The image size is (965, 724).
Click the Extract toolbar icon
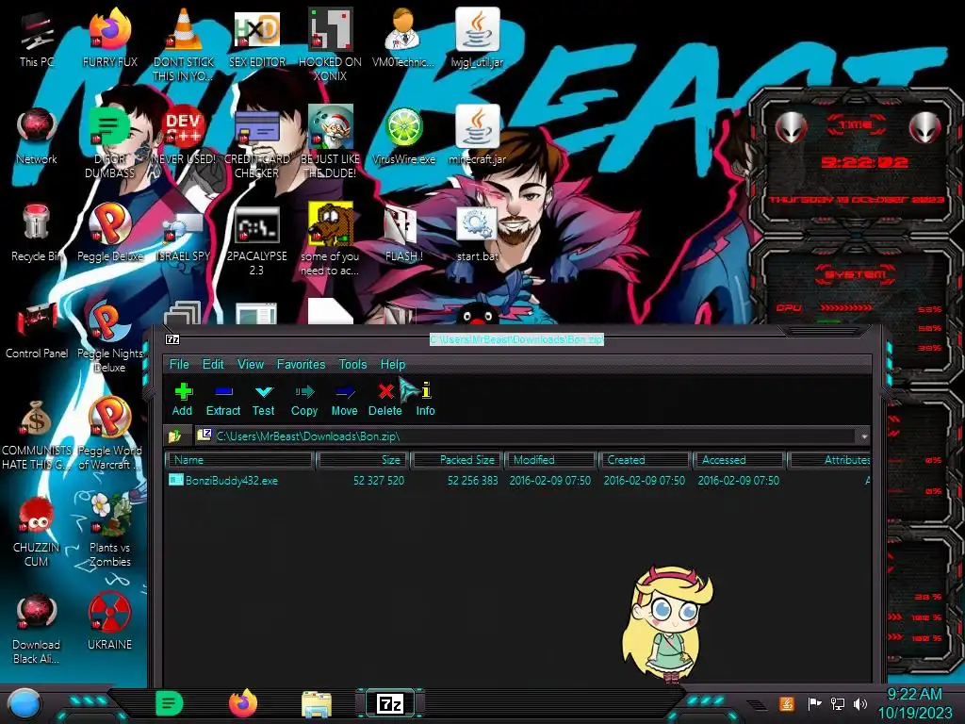(222, 400)
